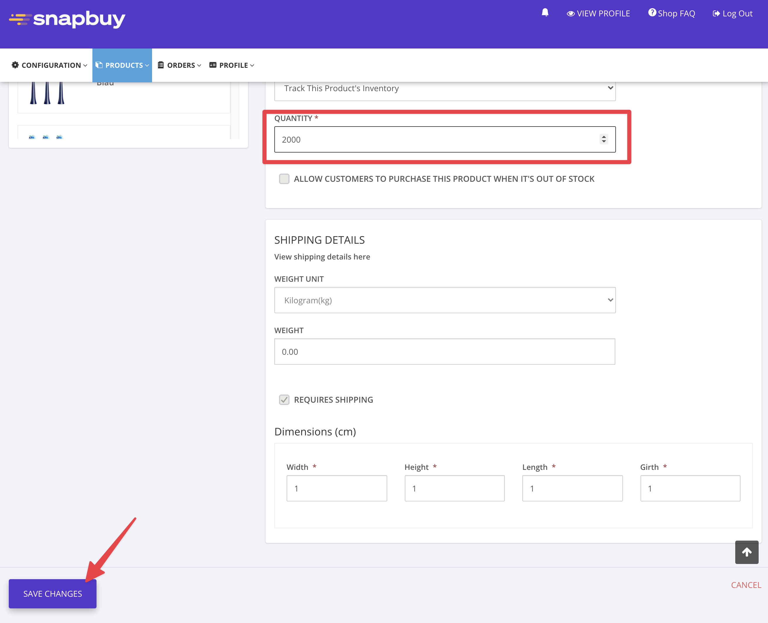Image resolution: width=768 pixels, height=623 pixels.
Task: Click the eye icon beside View Profile
Action: point(570,14)
